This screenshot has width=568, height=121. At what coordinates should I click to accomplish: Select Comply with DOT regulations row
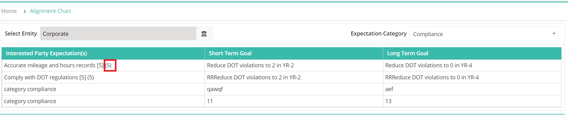281,77
